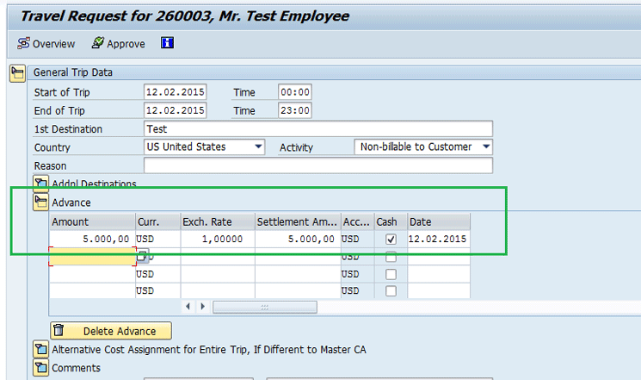
Task: Open the Activity dropdown list
Action: point(486,147)
